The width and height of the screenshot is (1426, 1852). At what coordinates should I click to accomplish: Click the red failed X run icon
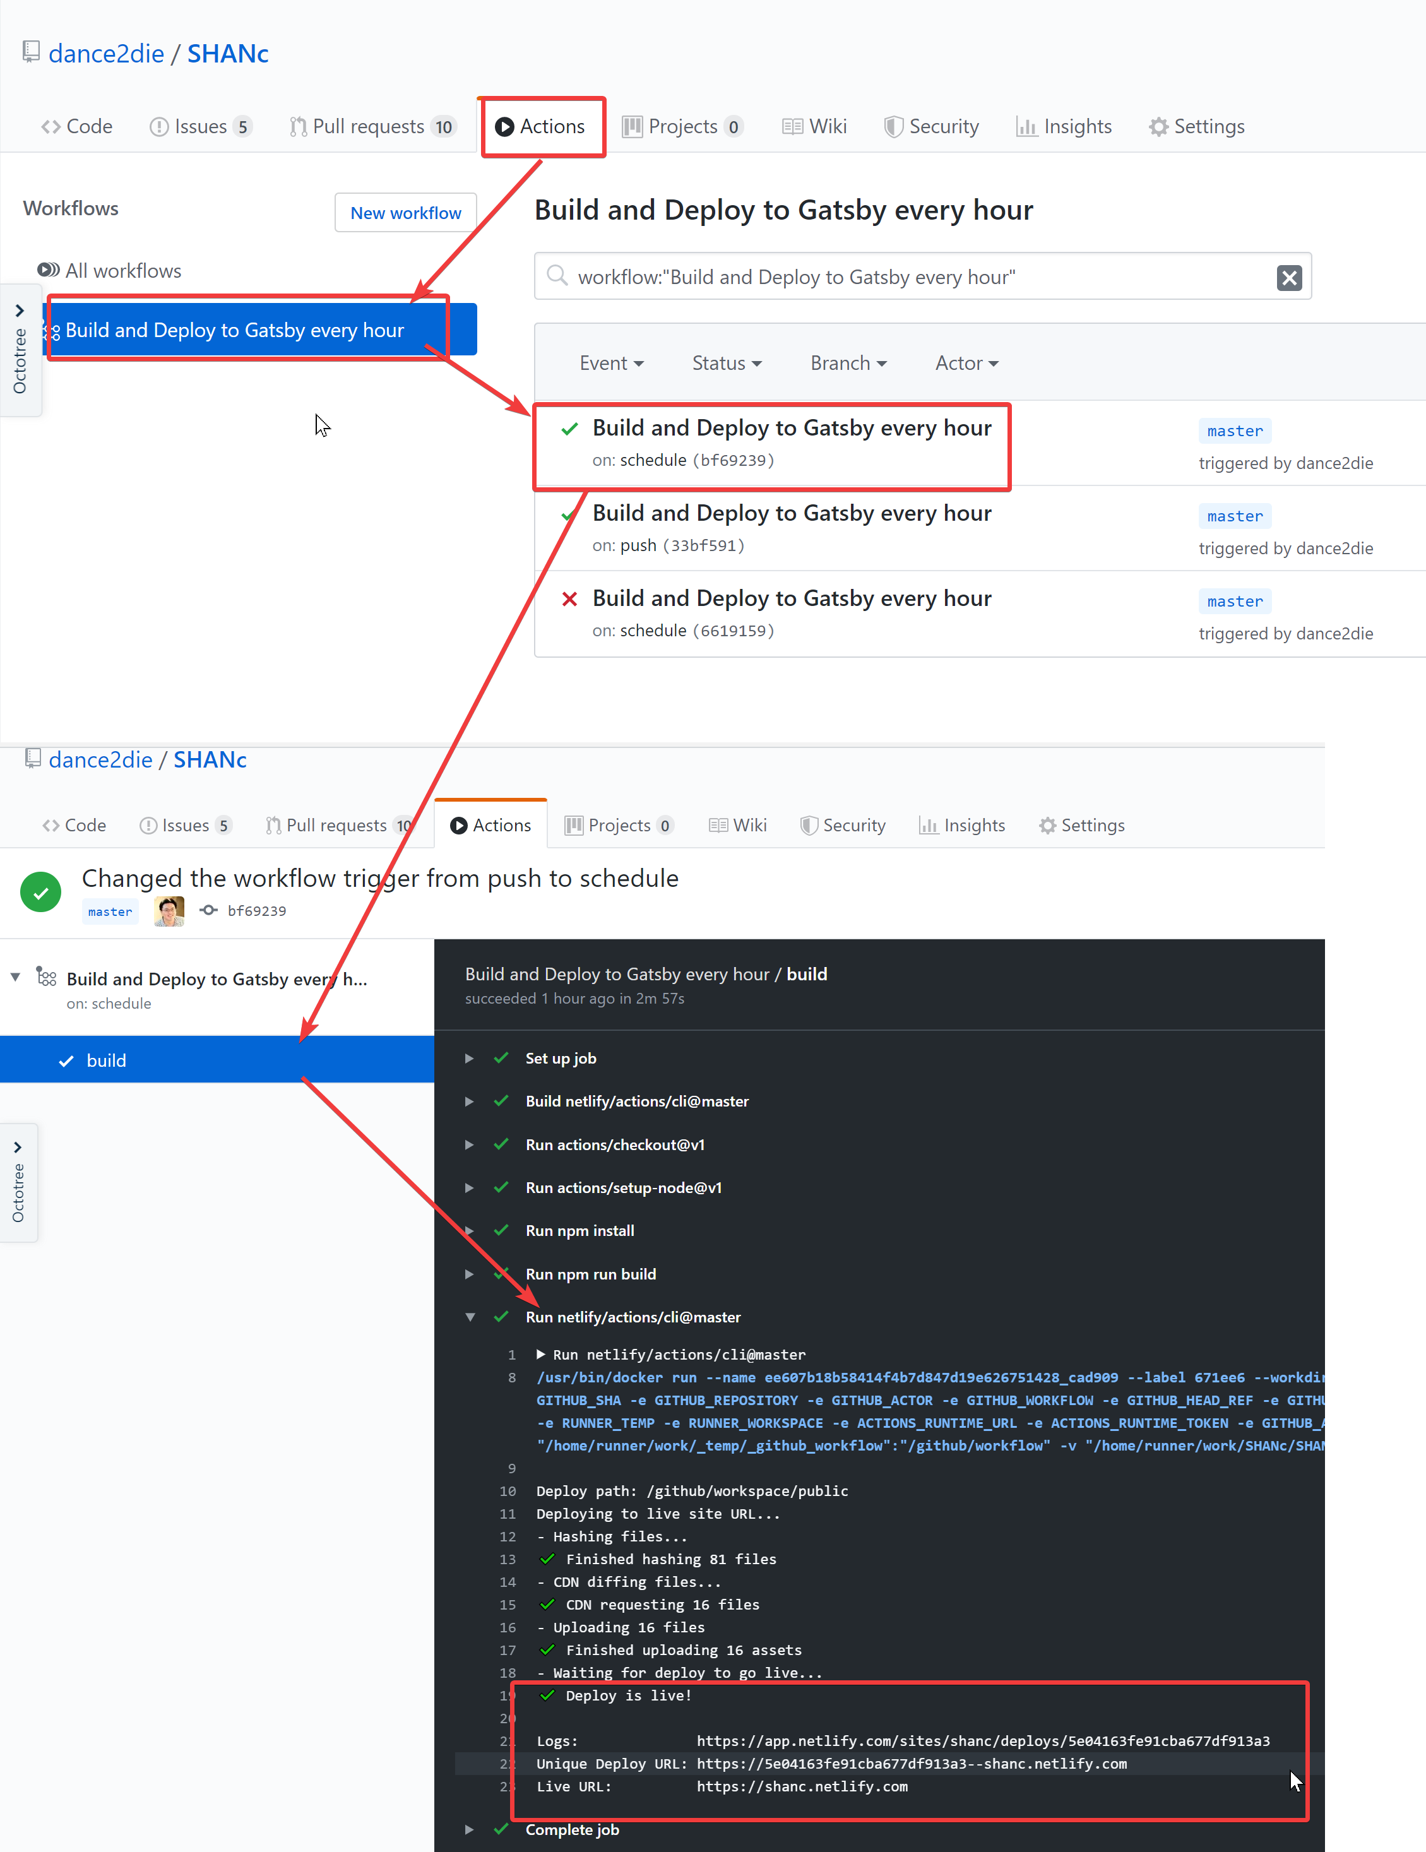tap(570, 600)
